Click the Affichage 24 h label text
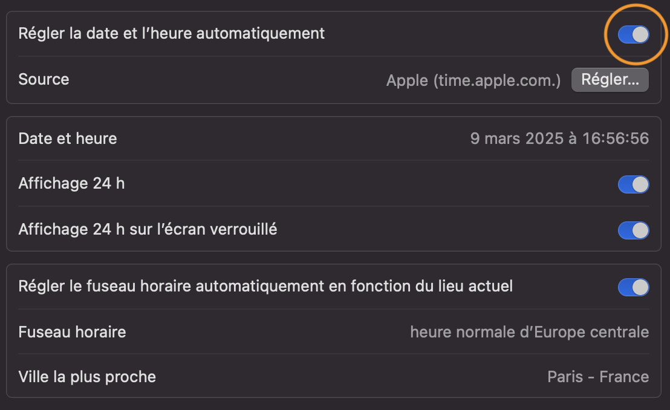670x410 pixels. (71, 183)
